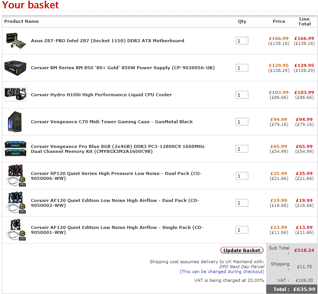Focus quantity field for Asus Z87-PRO motherboard
The width and height of the screenshot is (318, 294).
pos(242,41)
